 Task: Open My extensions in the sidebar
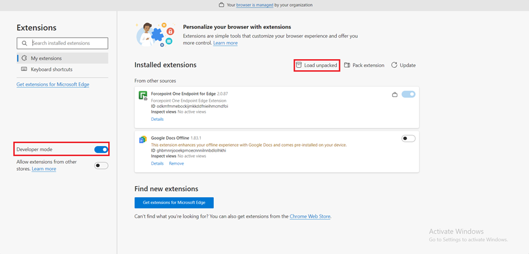pos(46,59)
